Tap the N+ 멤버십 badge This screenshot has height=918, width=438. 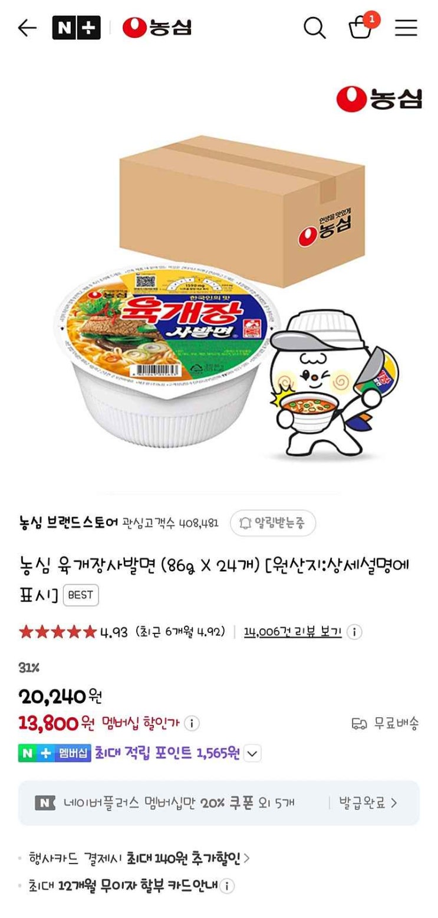(x=55, y=753)
